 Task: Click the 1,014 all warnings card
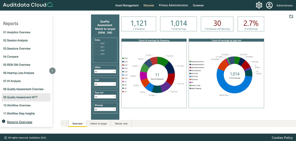[x=178, y=24]
